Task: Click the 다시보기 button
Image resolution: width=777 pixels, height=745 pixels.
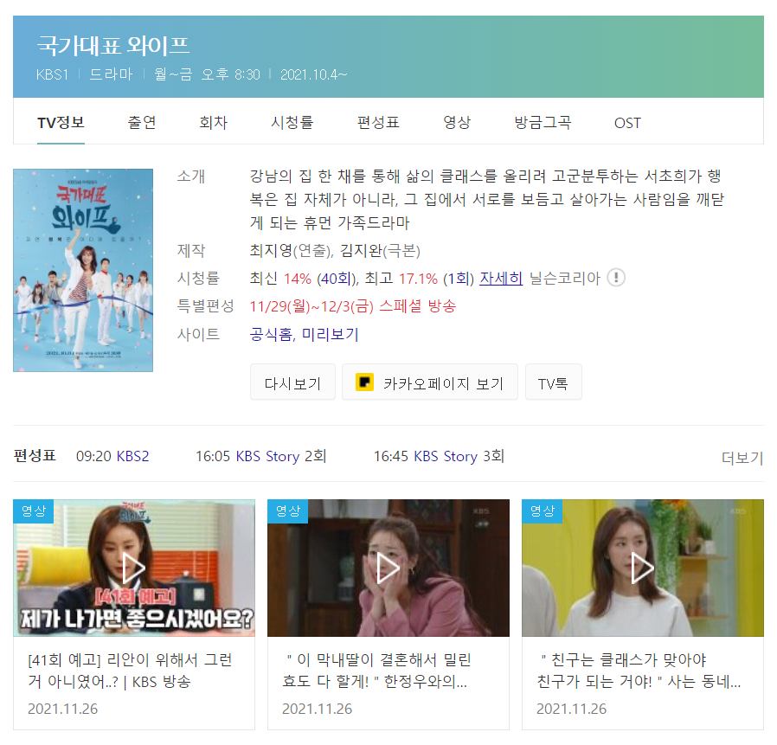Action: pos(292,382)
